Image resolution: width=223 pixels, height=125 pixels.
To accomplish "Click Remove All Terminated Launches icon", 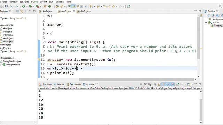I will pyautogui.click(x=149, y=84).
